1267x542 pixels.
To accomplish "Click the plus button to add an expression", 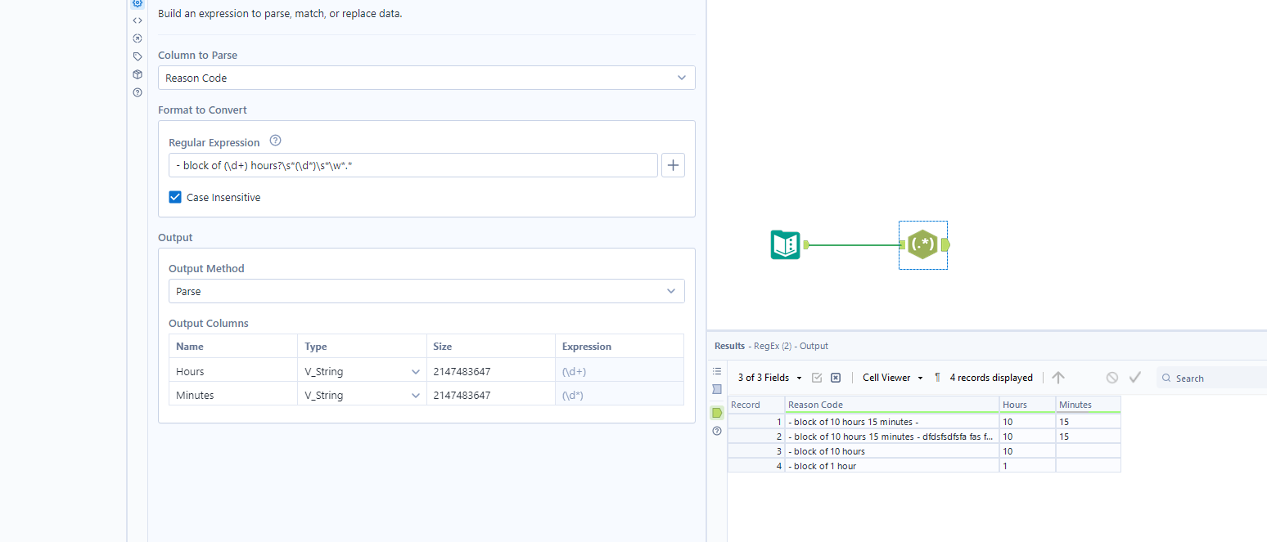I will tap(673, 164).
